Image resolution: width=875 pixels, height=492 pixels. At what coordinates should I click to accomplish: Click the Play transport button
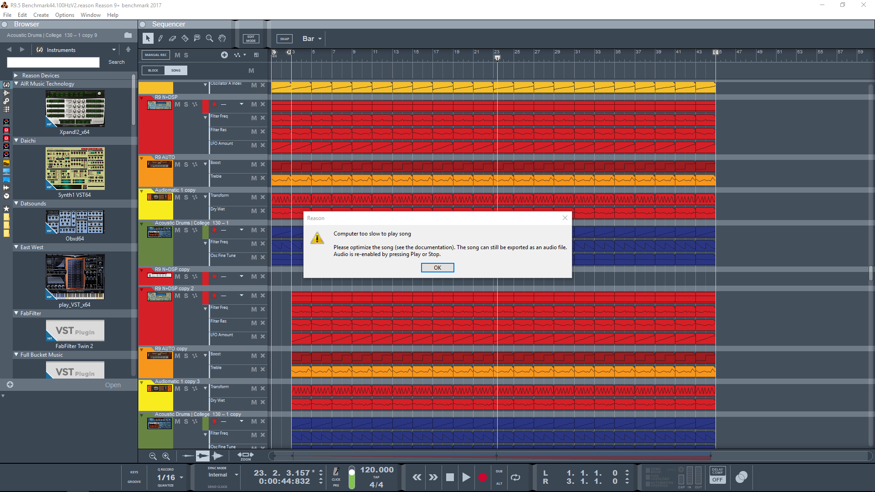pyautogui.click(x=466, y=477)
